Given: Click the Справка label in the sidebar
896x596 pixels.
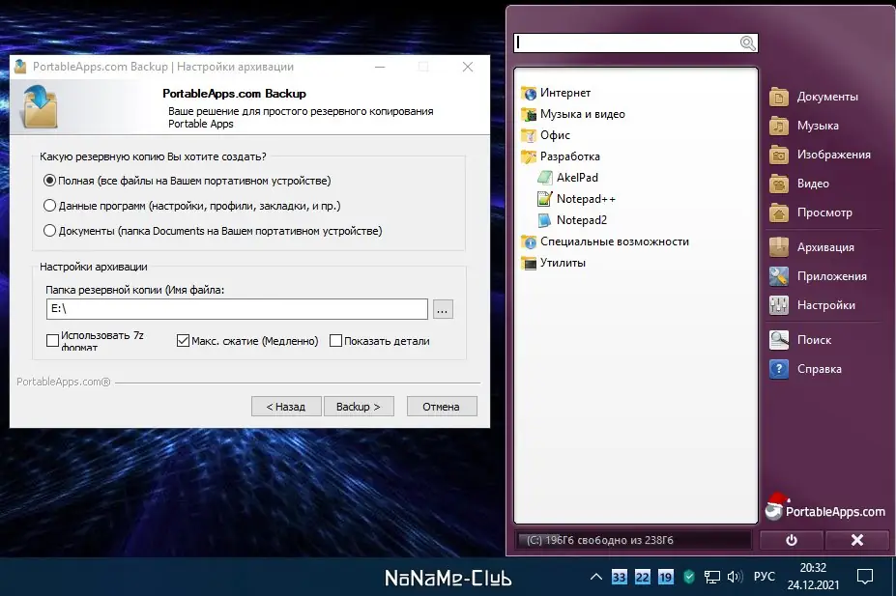Looking at the screenshot, I should coord(820,369).
